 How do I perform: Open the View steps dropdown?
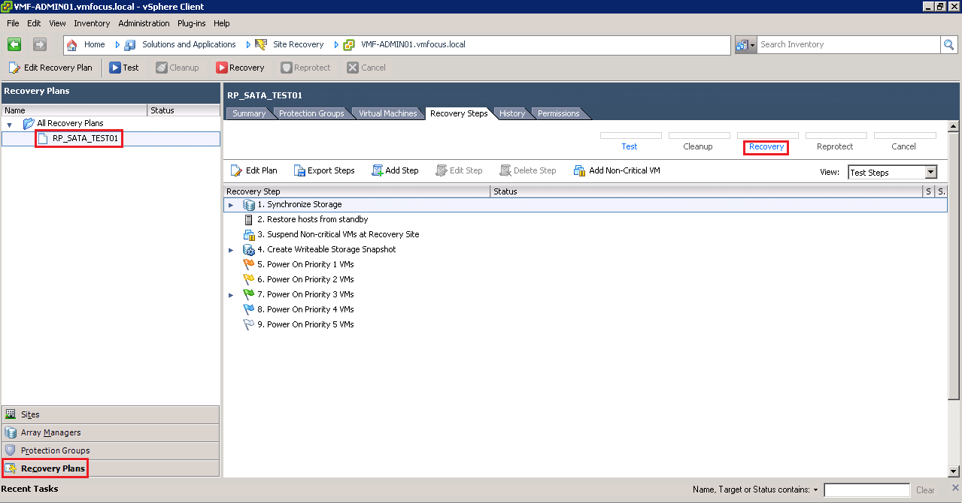click(930, 172)
